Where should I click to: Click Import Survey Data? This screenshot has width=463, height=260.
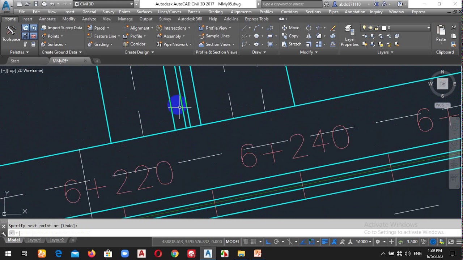click(61, 28)
